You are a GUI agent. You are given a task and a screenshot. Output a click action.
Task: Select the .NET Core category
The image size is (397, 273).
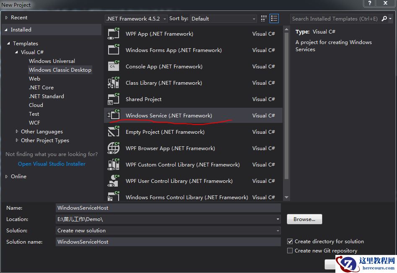pyautogui.click(x=41, y=88)
